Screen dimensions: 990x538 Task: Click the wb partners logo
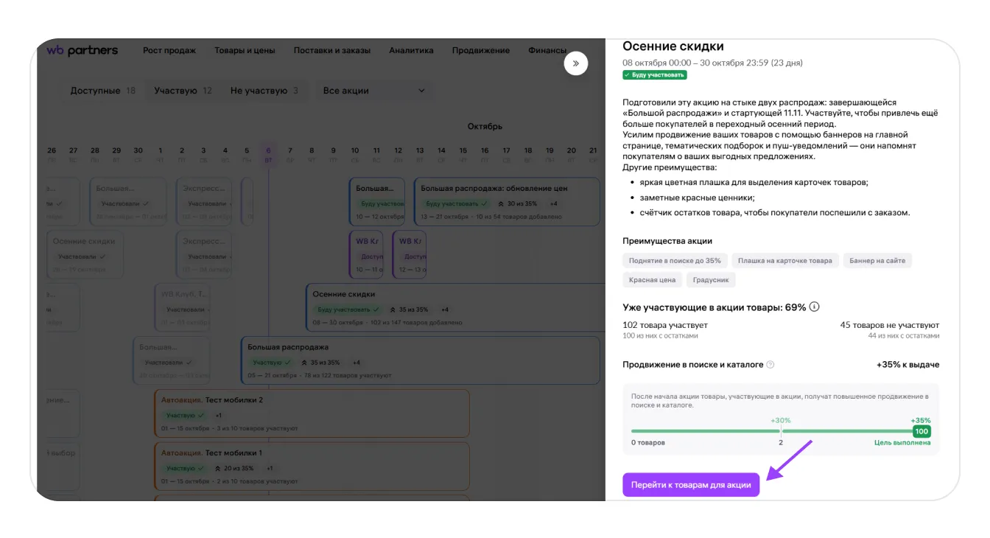[82, 50]
